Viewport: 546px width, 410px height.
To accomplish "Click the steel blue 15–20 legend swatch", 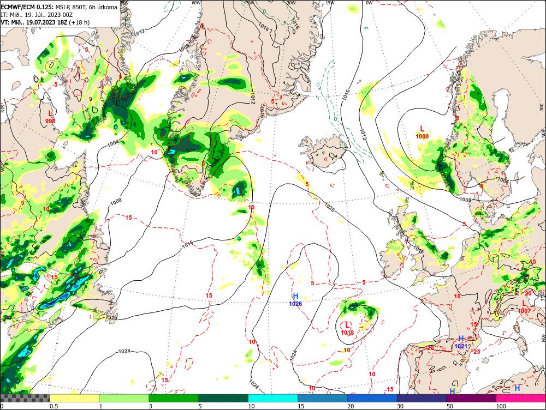I will [323, 398].
